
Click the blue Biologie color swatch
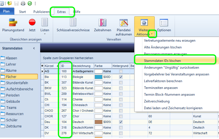click(x=99, y=77)
